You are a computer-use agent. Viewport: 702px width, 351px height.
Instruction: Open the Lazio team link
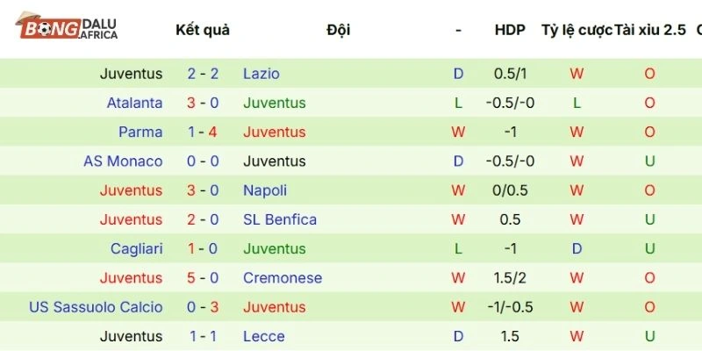coord(261,74)
